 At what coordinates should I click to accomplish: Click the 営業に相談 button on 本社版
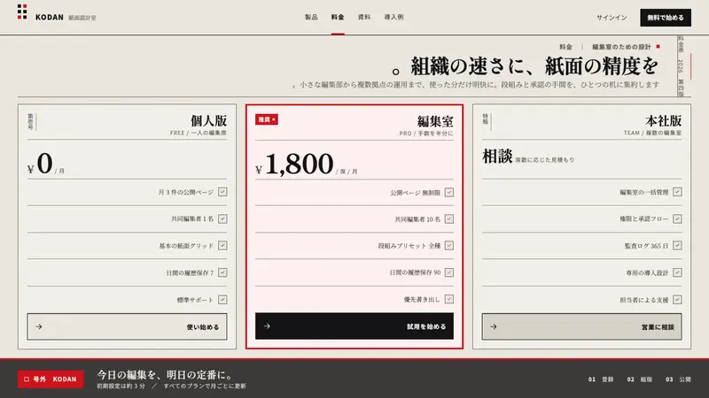click(x=581, y=326)
